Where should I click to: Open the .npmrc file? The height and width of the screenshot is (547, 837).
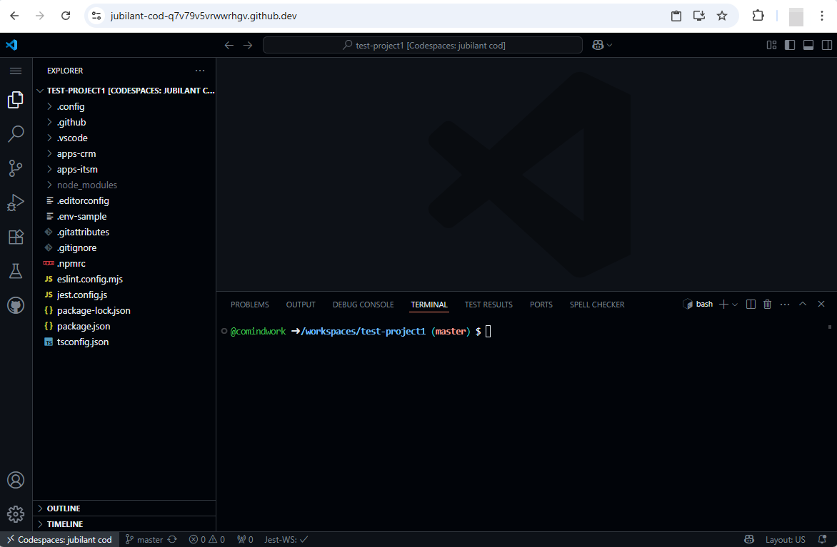click(124, 264)
